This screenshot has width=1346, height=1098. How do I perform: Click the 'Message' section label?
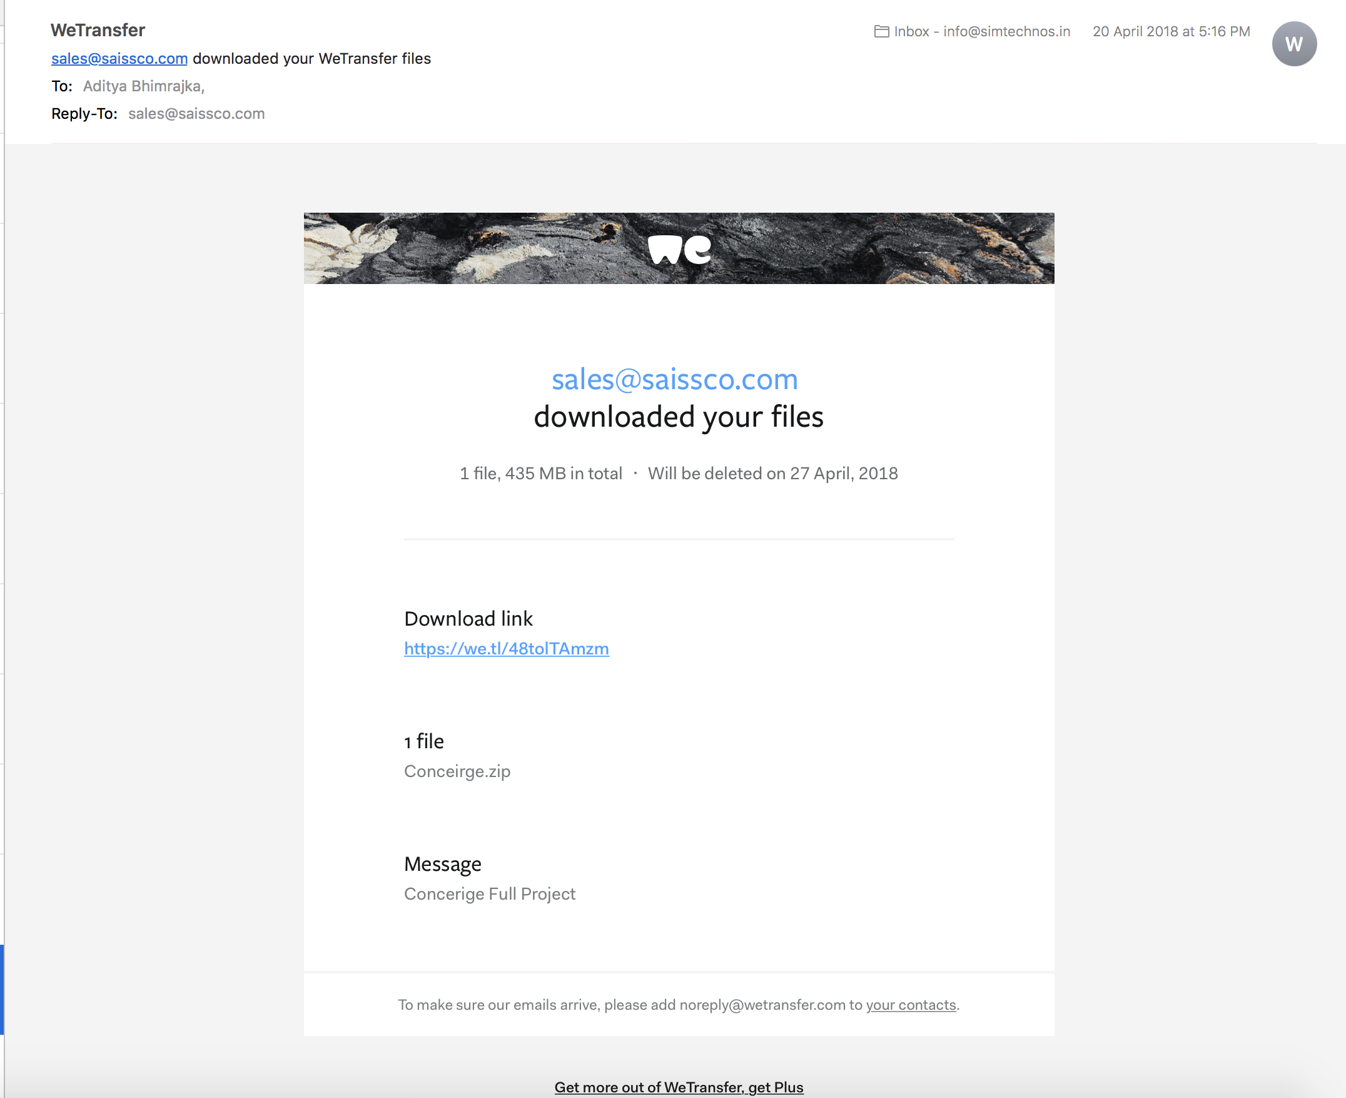(443, 864)
